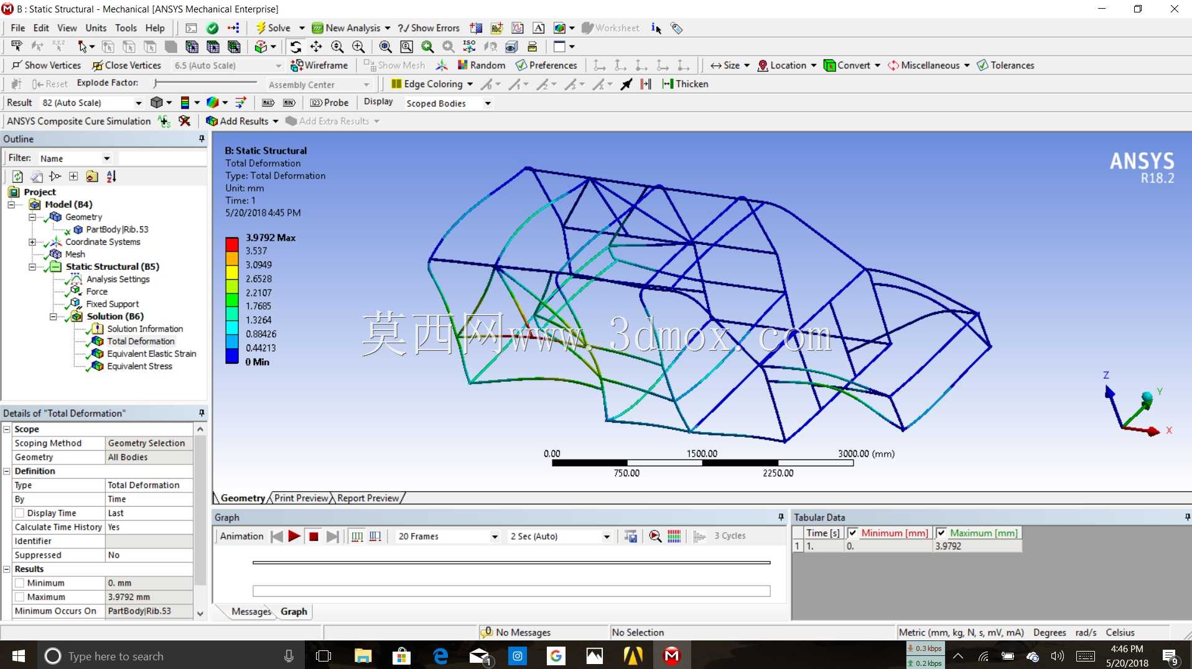This screenshot has width=1192, height=669.
Task: Click the Show Errors button
Action: [429, 28]
